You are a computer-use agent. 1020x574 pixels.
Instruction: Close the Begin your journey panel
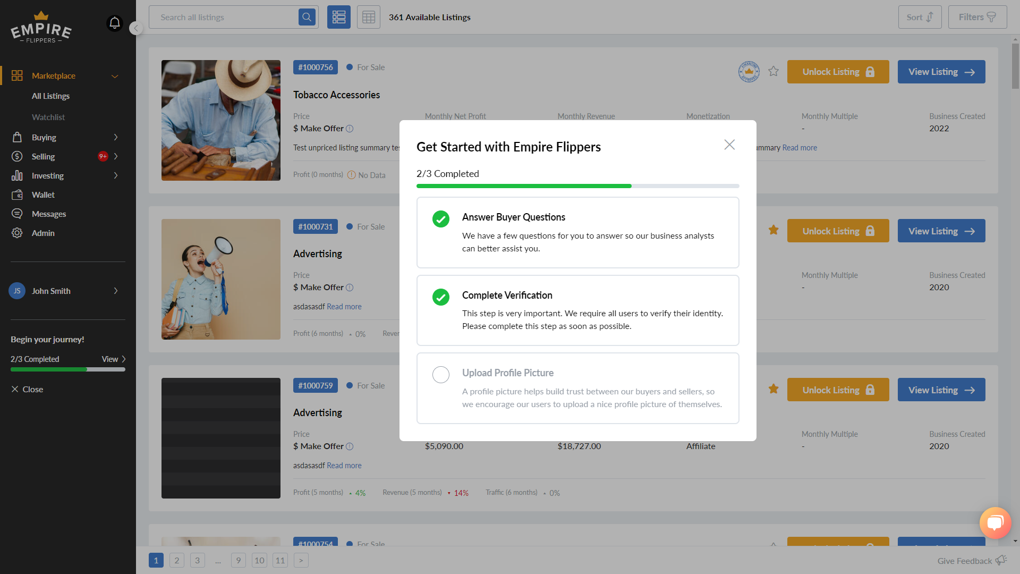point(27,389)
